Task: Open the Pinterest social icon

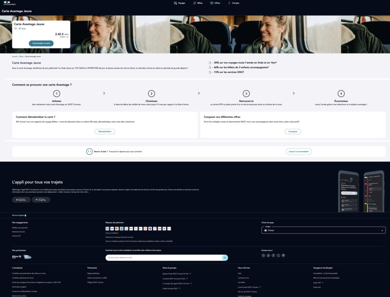Action: tap(283, 255)
